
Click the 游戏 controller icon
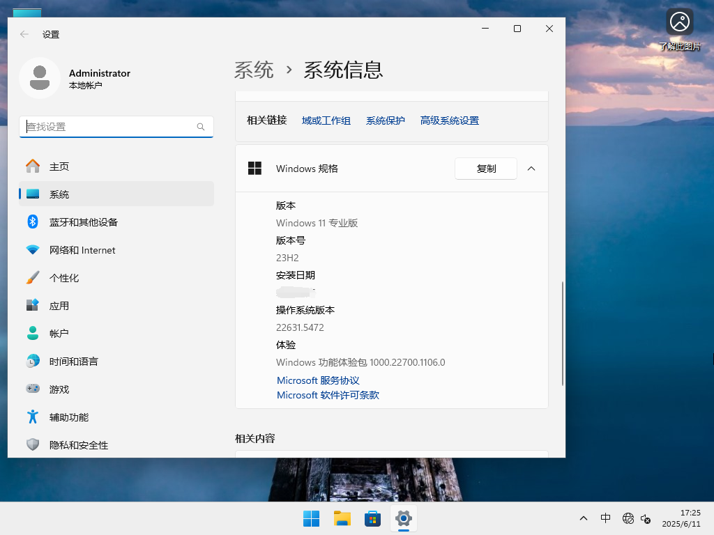33,389
